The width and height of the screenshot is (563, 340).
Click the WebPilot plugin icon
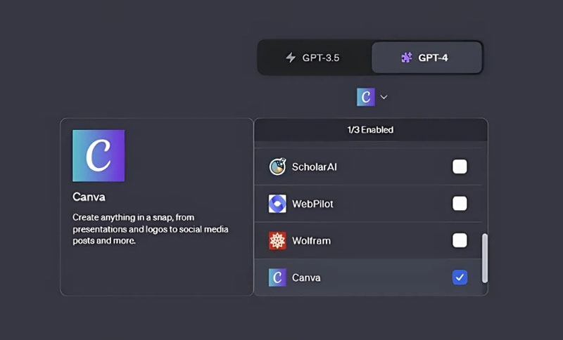pyautogui.click(x=278, y=204)
